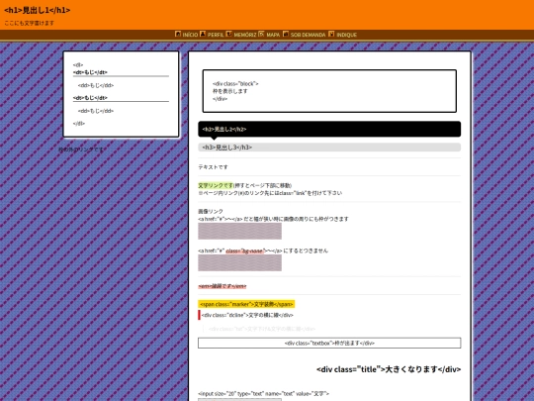This screenshot has height=401, width=534.
Task: Click the <h1>見出し1</h1> header title
Action: [x=38, y=10]
